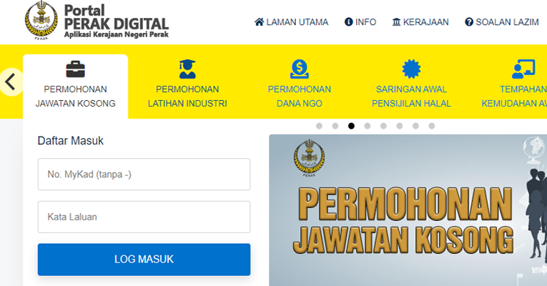Image resolution: width=547 pixels, height=286 pixels.
Task: Submit the Log Masuk button
Action: pos(144,260)
